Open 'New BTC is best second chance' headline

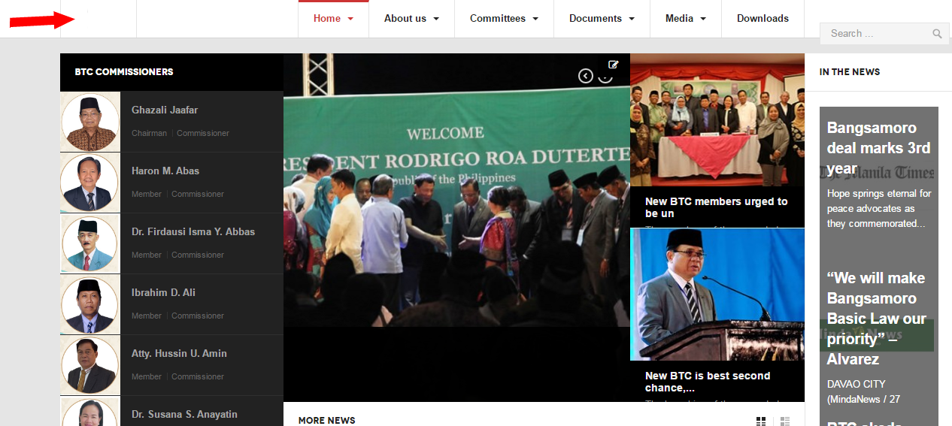(708, 382)
